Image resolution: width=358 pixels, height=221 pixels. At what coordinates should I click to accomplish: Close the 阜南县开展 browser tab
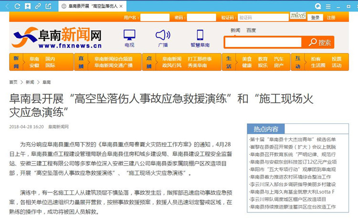[120, 7]
